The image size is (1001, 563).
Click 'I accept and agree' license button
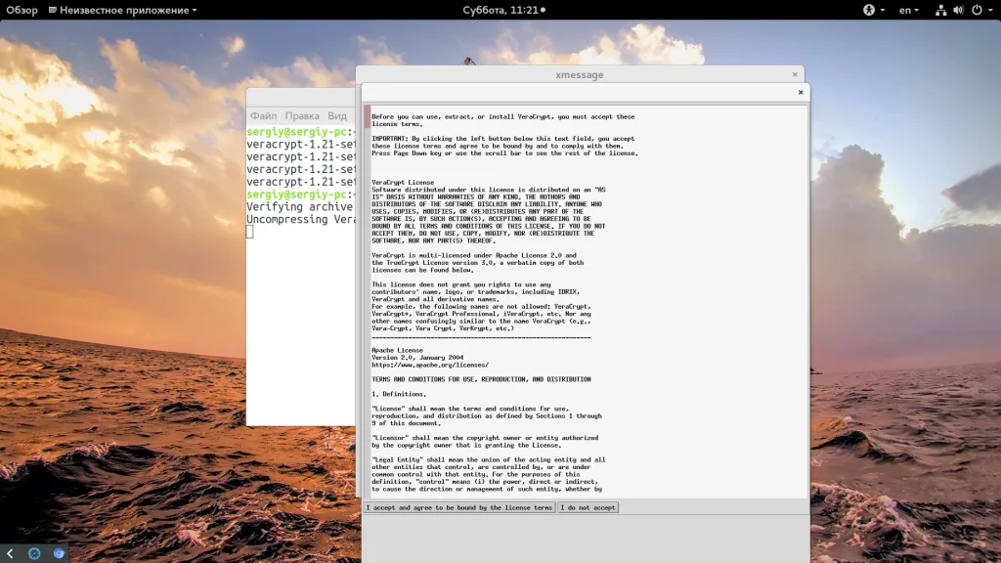coord(459,508)
